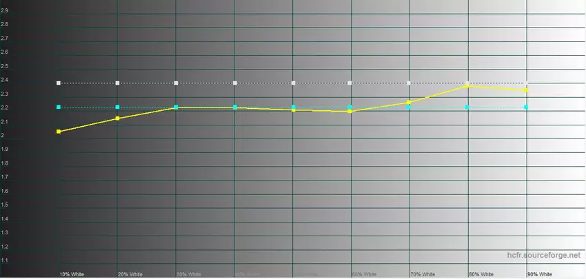Select the yellow data point at 90% White
Image resolution: width=586 pixels, height=279 pixels.
click(x=526, y=90)
